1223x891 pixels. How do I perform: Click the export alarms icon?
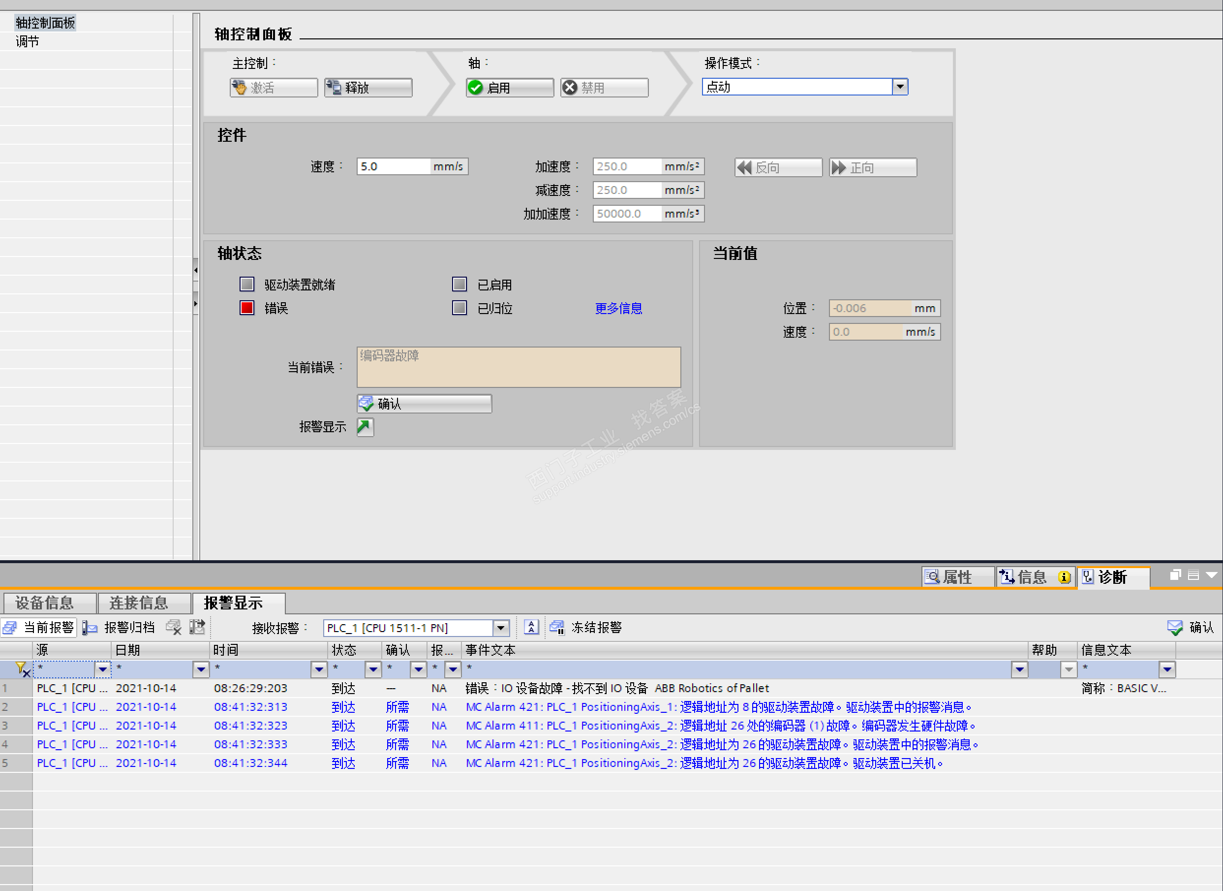click(x=197, y=627)
